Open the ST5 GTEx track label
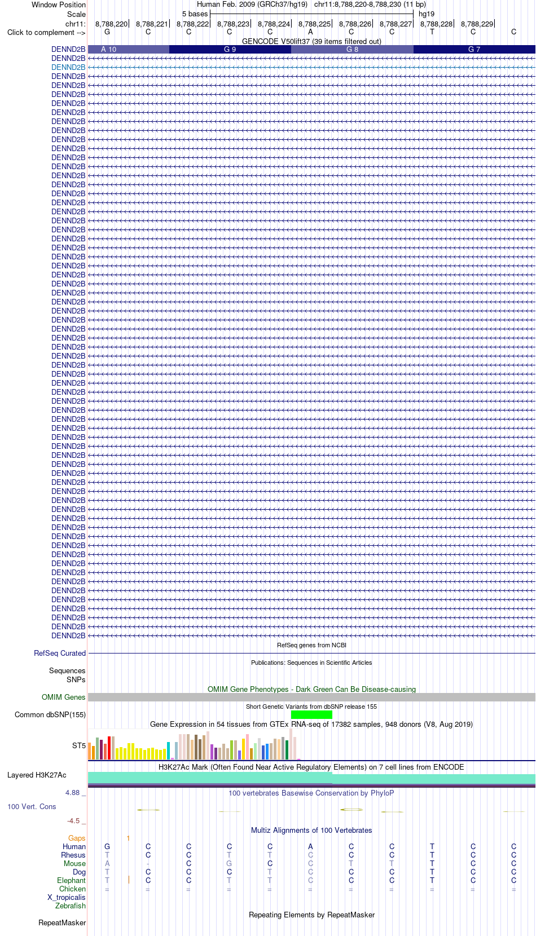Viewport: 536px width, 936px height. pos(79,745)
